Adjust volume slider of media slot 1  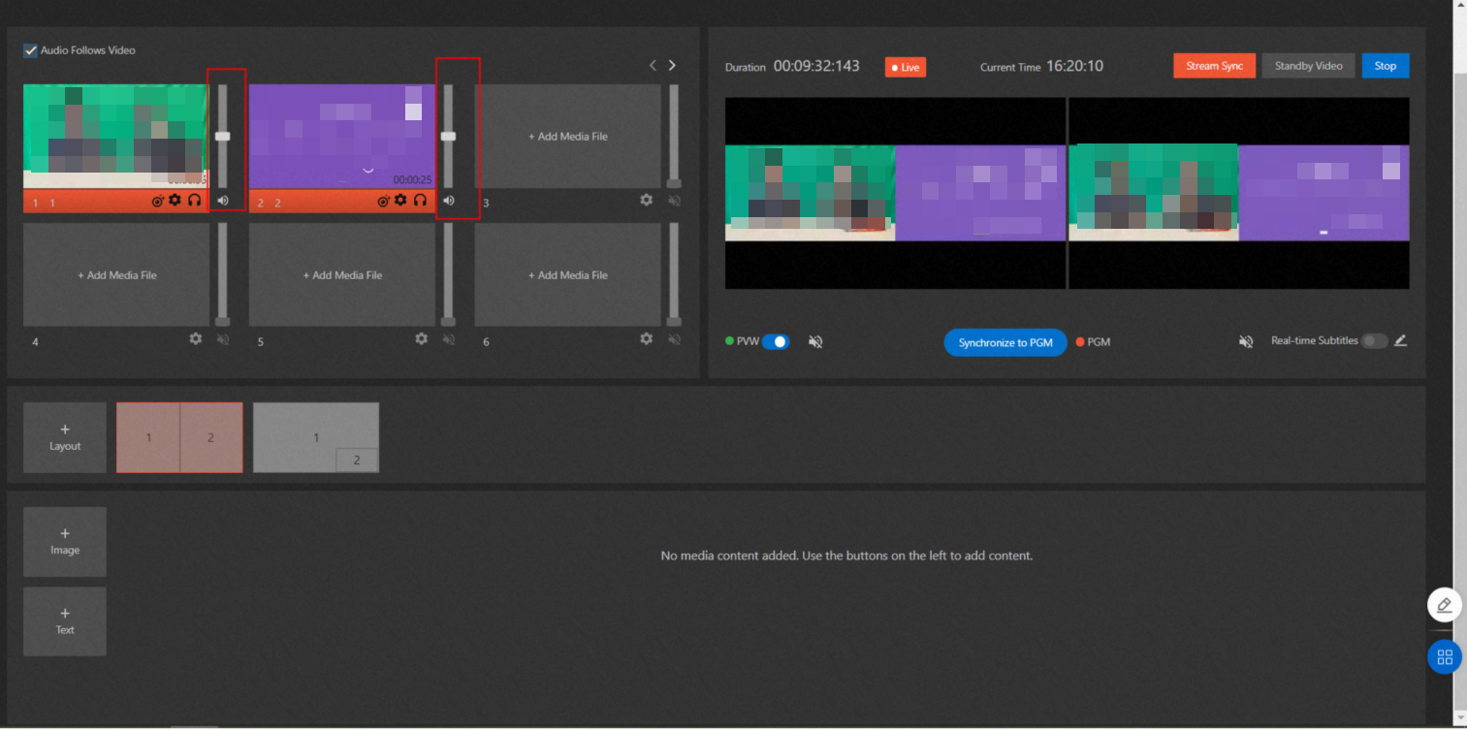tap(222, 137)
